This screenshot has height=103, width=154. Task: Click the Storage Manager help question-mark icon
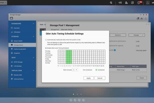[146, 18]
